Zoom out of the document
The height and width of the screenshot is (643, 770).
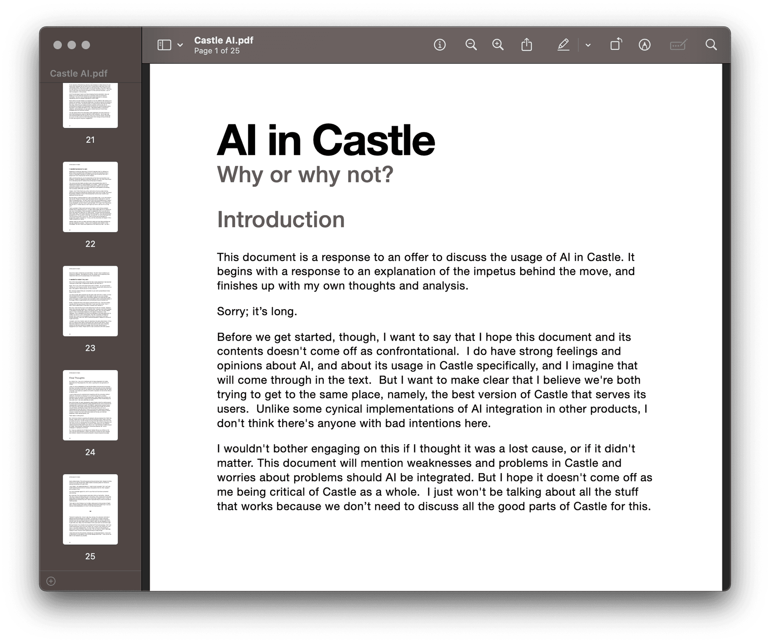point(471,45)
